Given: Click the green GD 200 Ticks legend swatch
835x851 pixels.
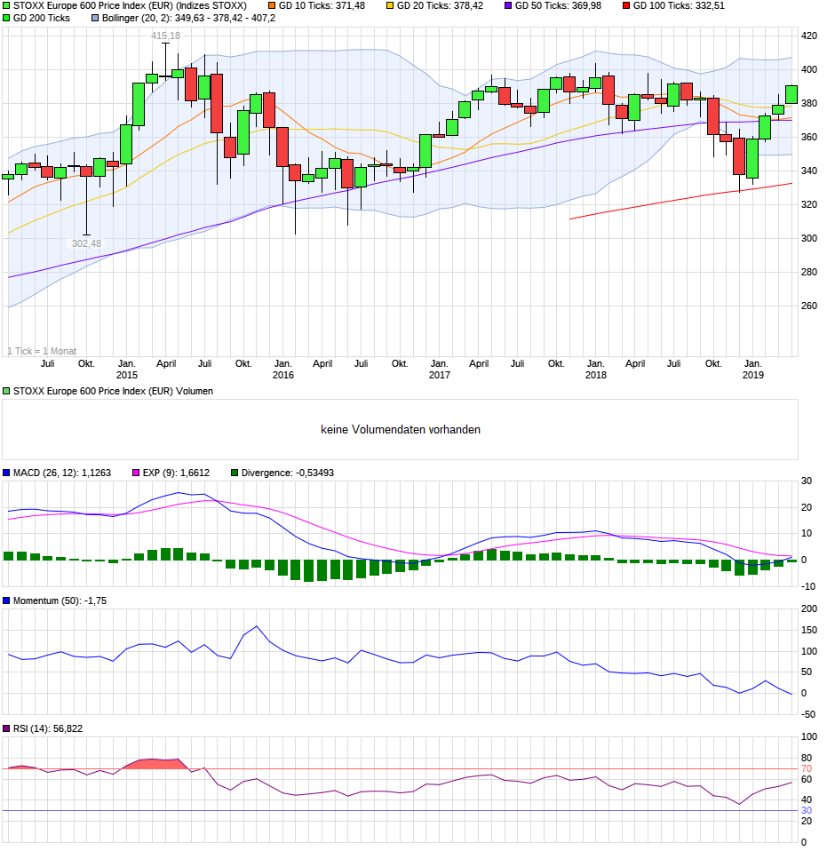Looking at the screenshot, I should coord(6,18).
